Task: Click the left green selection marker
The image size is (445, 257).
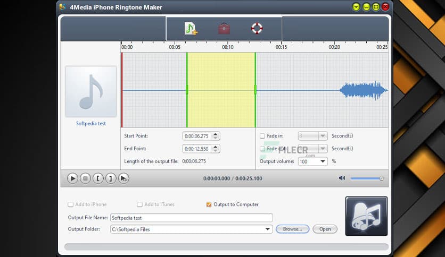Action: [x=187, y=90]
